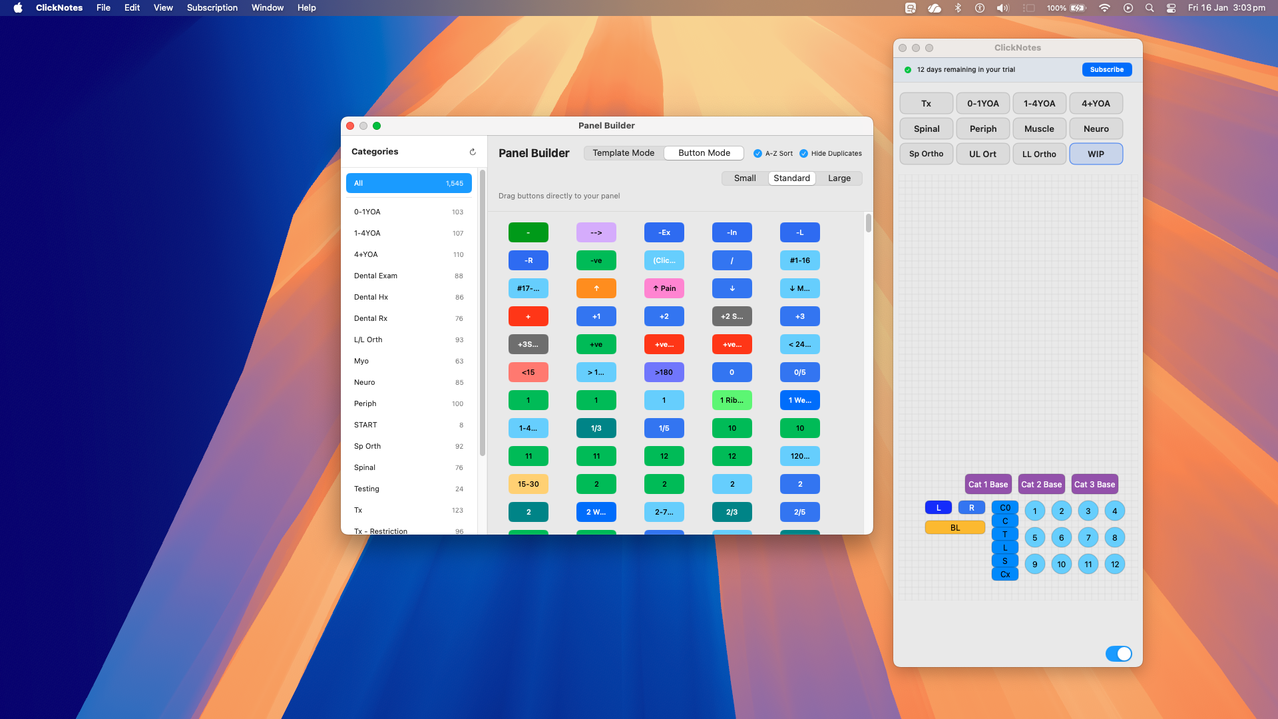This screenshot has width=1278, height=719.
Task: Click Subscribe in the trial banner
Action: [x=1107, y=70]
